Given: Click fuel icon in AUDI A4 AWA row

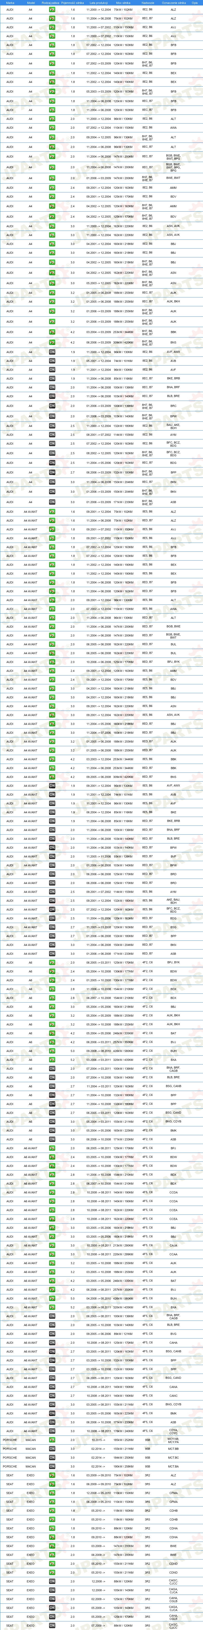Looking at the screenshot, I should click(x=52, y=128).
